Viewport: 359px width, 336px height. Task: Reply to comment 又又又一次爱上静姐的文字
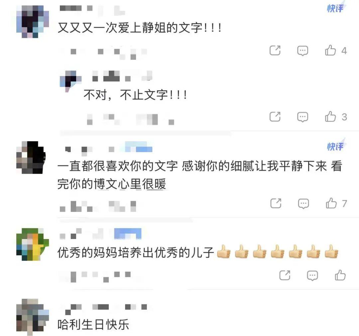pyautogui.click(x=302, y=50)
